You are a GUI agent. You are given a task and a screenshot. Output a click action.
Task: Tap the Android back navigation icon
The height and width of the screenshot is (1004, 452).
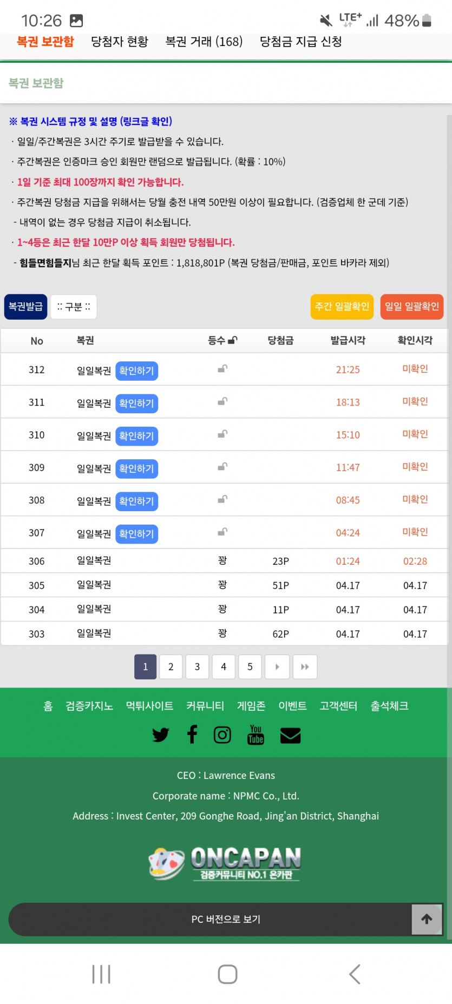coord(355,974)
